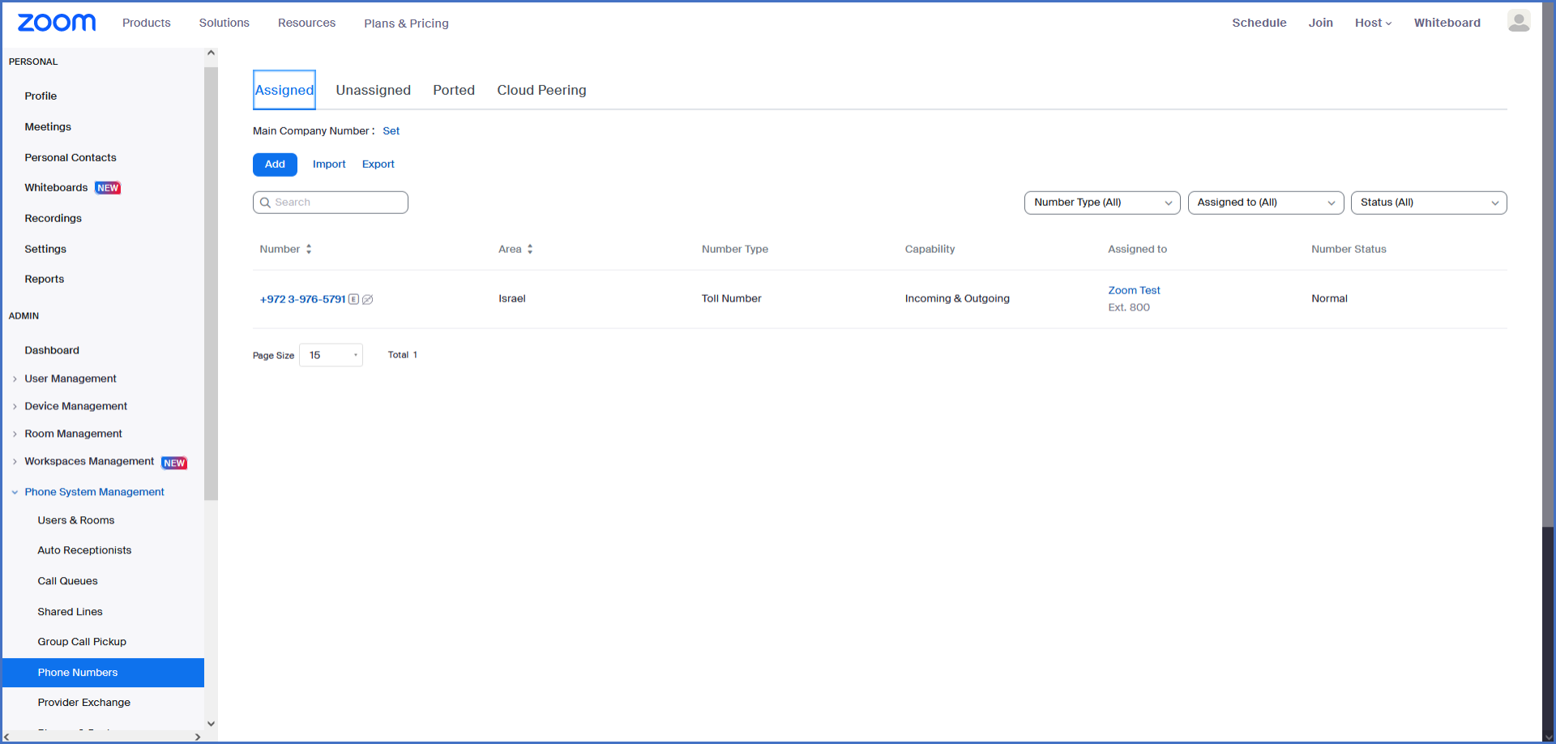Change the Page Size dropdown showing 15
Image resolution: width=1556 pixels, height=744 pixels.
pos(331,355)
